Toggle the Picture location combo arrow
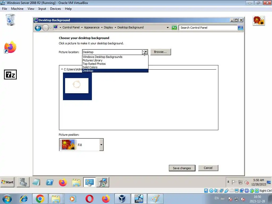Image resolution: width=272 pixels, height=204 pixels. pyautogui.click(x=146, y=52)
